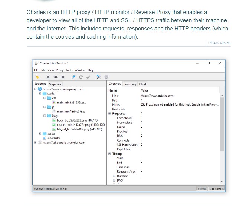
Task: Switch to the Structure tab
Action: pos(40,84)
